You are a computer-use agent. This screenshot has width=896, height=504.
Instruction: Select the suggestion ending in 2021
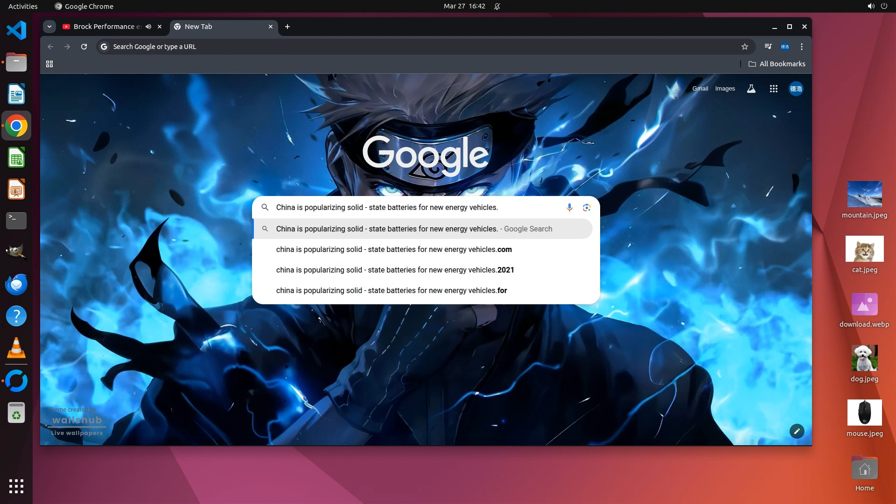[395, 270]
